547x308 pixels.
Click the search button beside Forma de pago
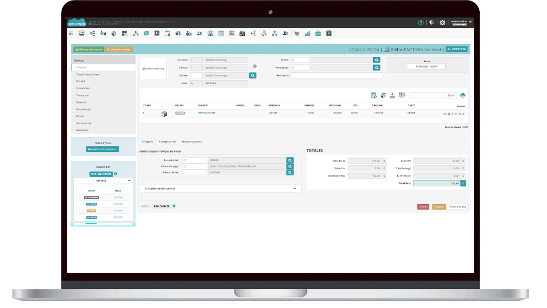pos(290,167)
